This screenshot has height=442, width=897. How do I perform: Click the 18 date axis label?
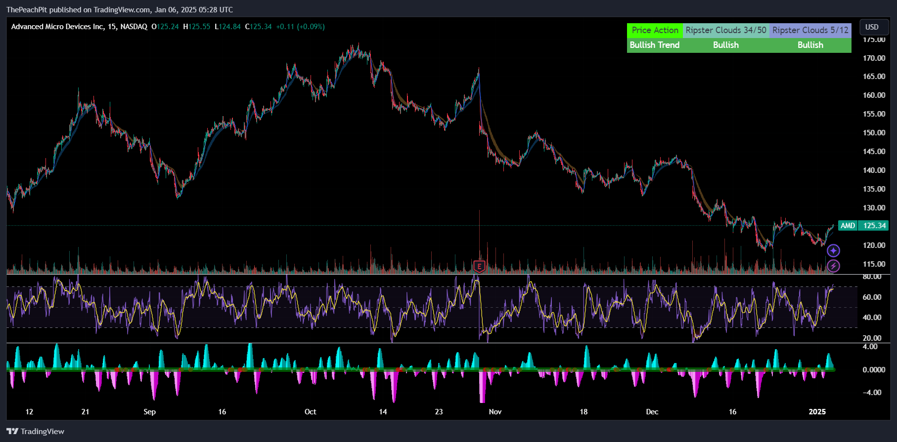[583, 412]
